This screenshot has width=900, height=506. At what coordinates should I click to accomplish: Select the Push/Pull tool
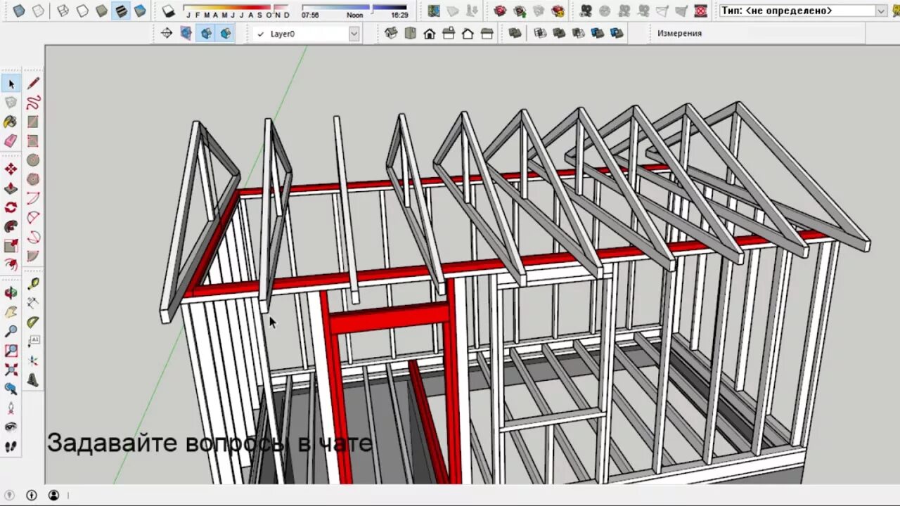click(x=11, y=188)
